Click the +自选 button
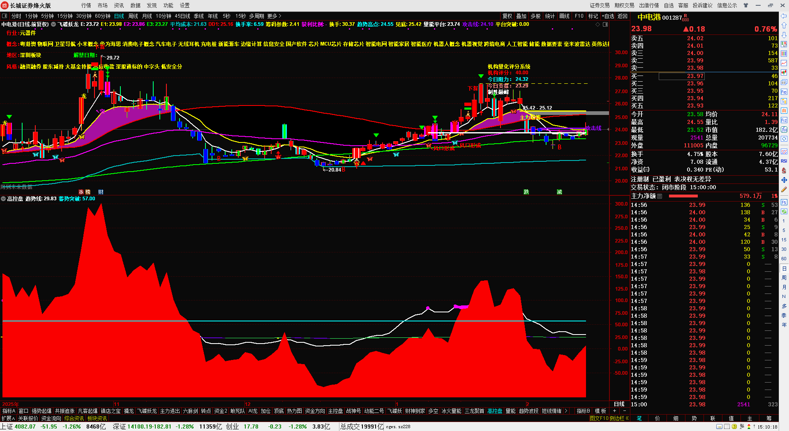Screen dimensions: 789x431 tap(608, 16)
